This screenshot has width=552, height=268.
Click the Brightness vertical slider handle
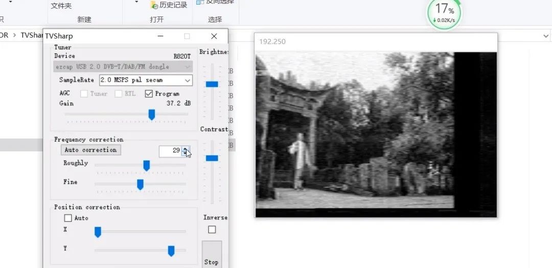[x=212, y=84]
